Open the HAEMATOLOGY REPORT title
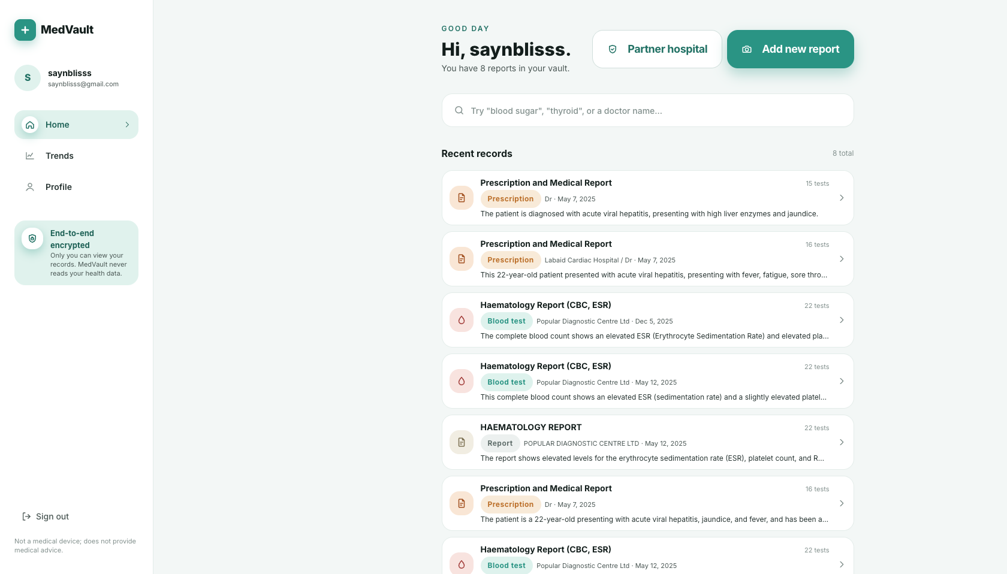The height and width of the screenshot is (574, 1007). 531,427
